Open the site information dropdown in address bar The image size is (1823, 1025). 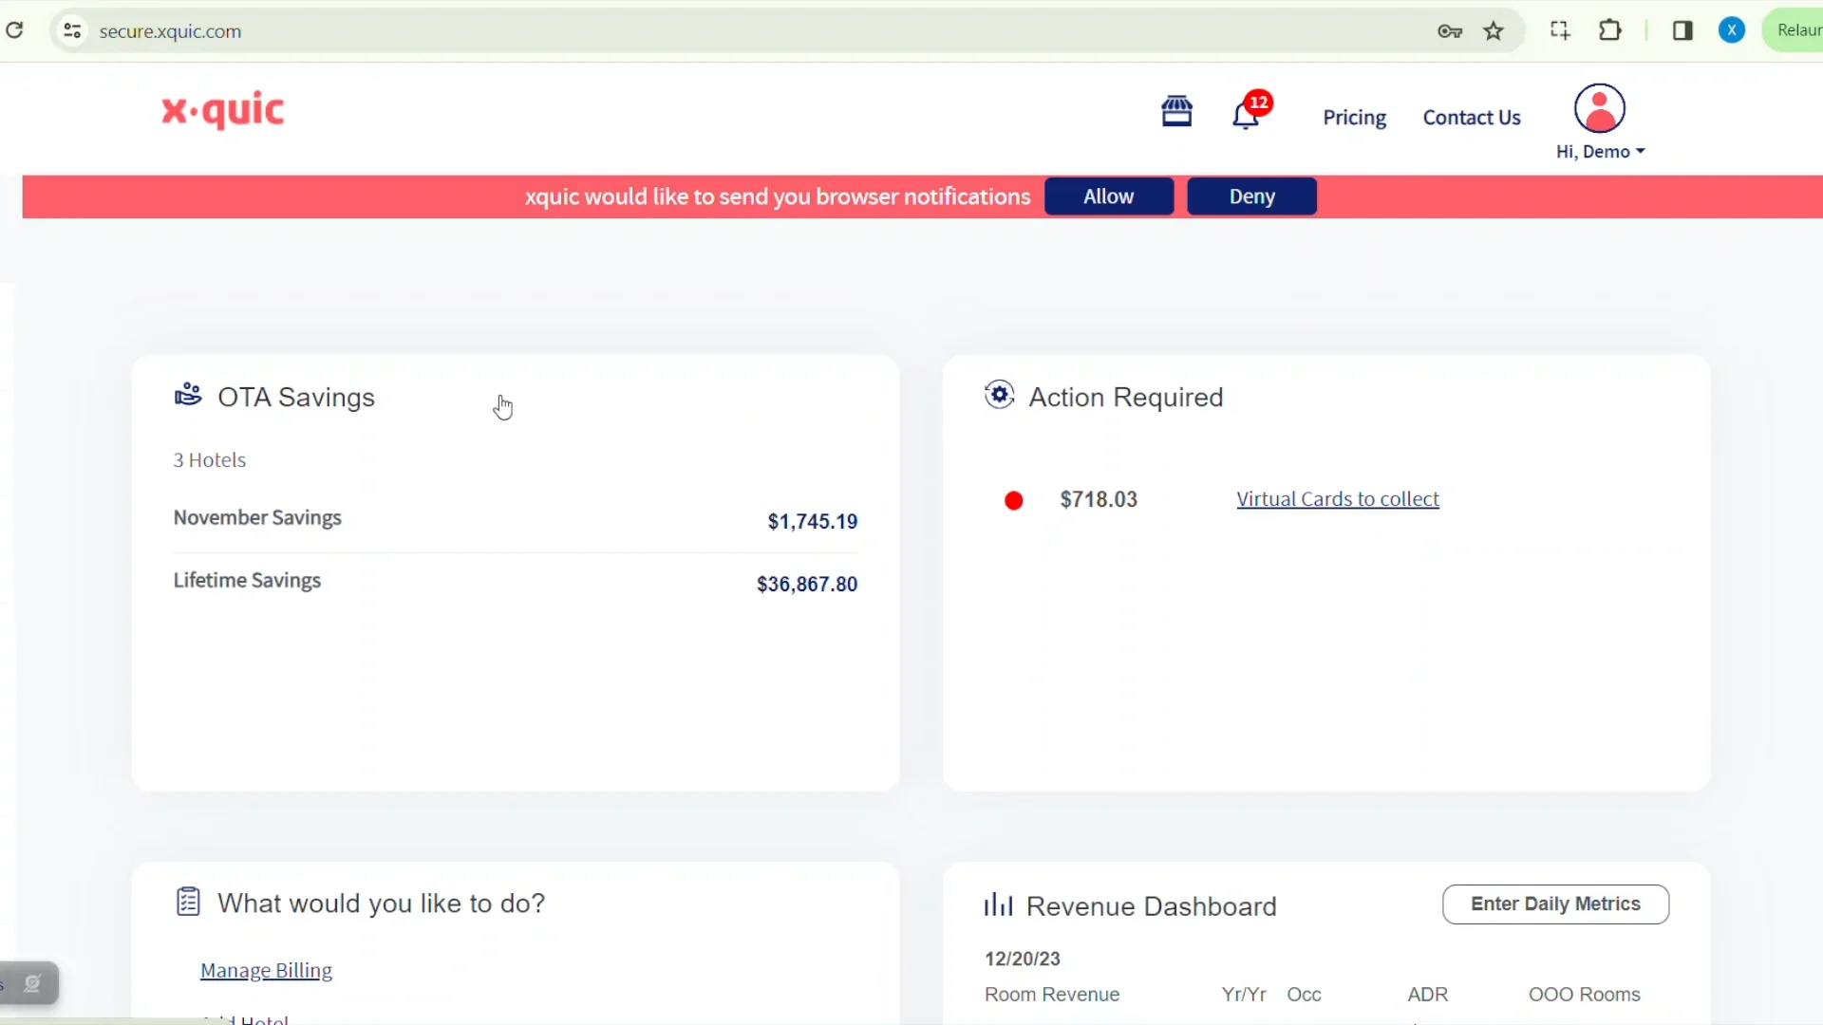click(x=71, y=30)
